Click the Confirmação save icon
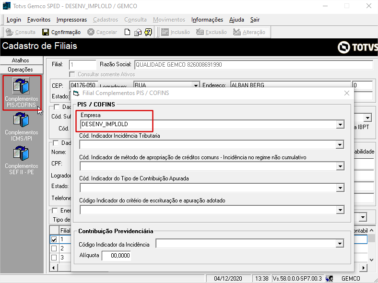The width and height of the screenshot is (378, 283). [46, 32]
